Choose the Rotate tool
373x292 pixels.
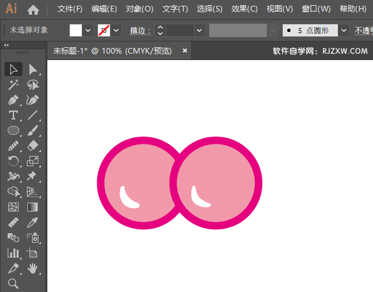click(x=13, y=161)
